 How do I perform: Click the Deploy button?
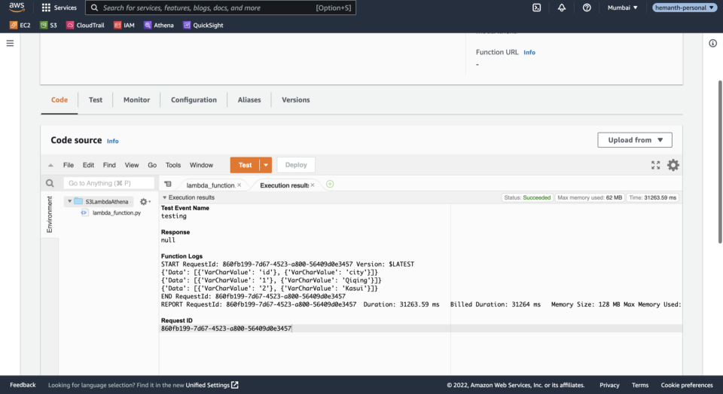click(x=296, y=165)
